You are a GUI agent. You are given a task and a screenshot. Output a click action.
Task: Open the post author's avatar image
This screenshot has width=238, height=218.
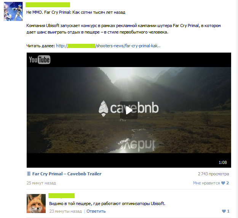point(13,11)
